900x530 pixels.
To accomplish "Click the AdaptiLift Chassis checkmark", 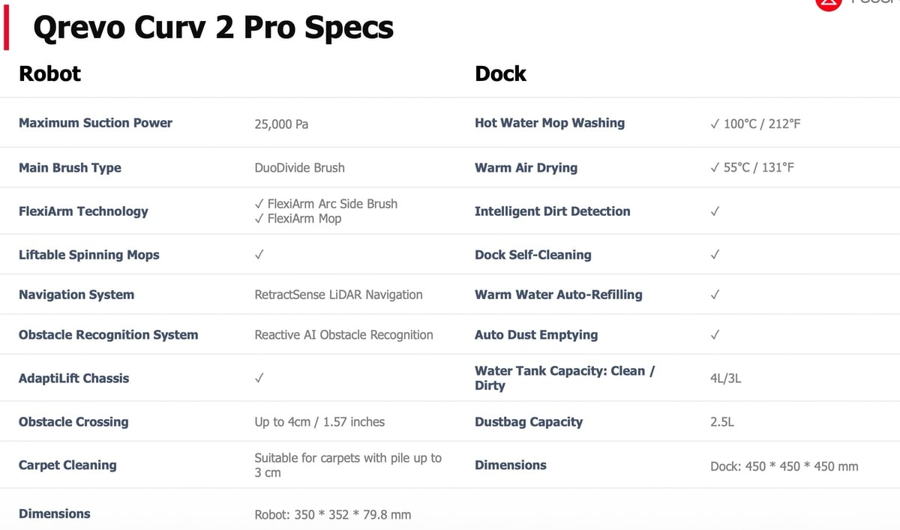I will click(259, 379).
